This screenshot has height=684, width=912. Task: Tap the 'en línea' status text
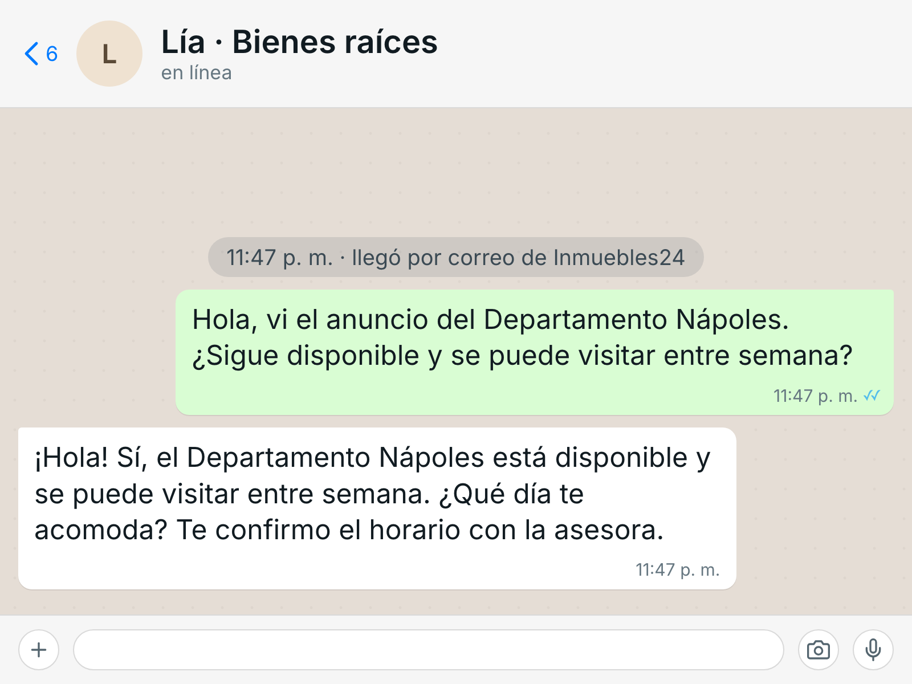tap(196, 73)
